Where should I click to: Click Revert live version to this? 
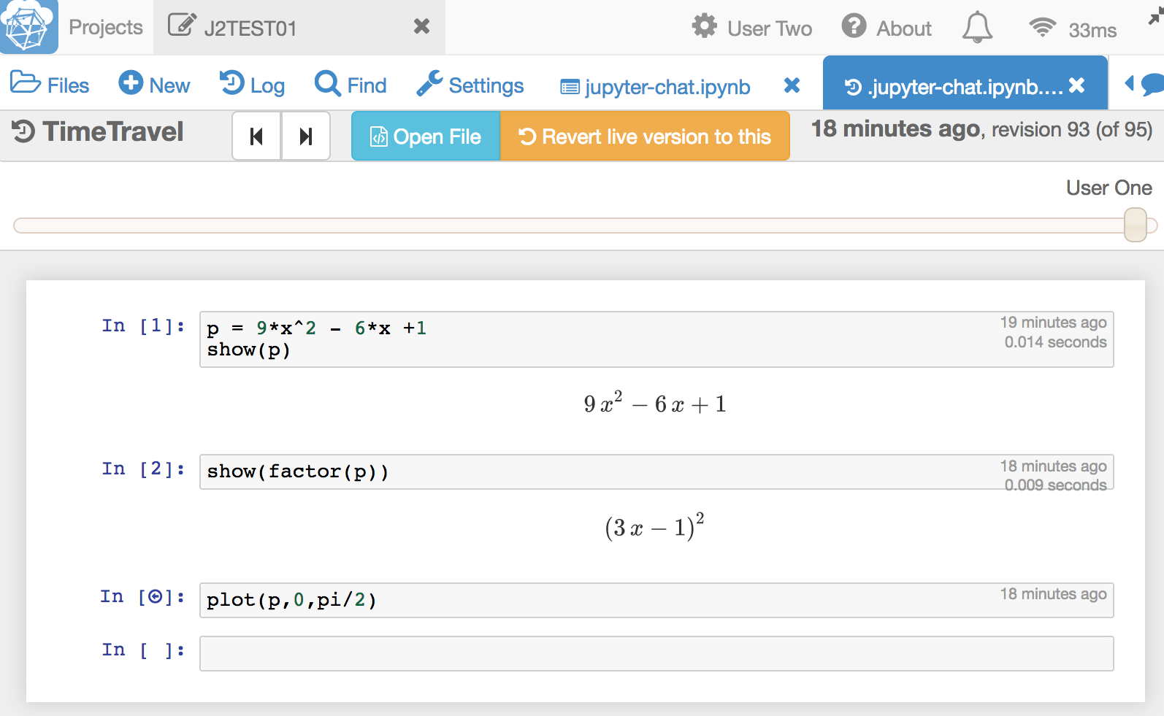pos(645,136)
